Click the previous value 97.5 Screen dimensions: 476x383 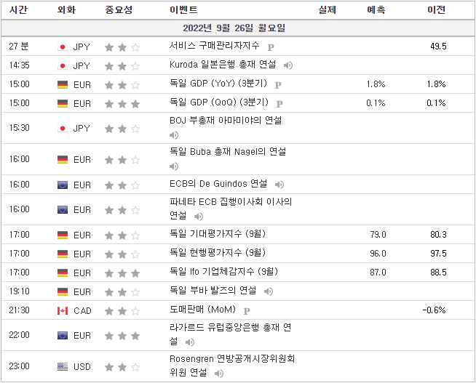(x=438, y=254)
